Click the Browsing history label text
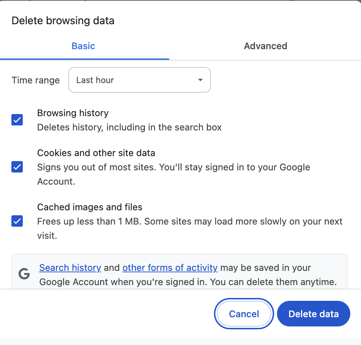This screenshot has width=361, height=345. 73,113
